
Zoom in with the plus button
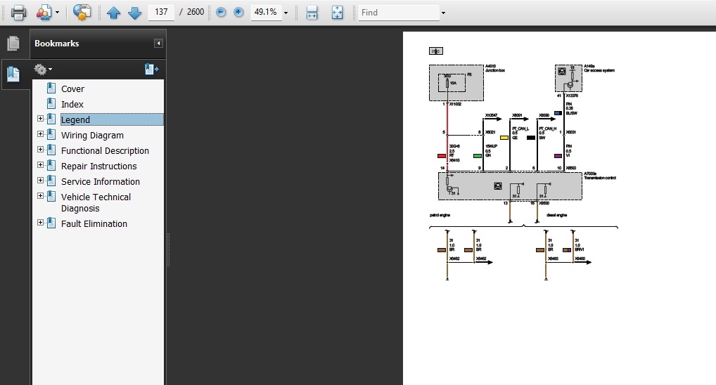click(238, 13)
